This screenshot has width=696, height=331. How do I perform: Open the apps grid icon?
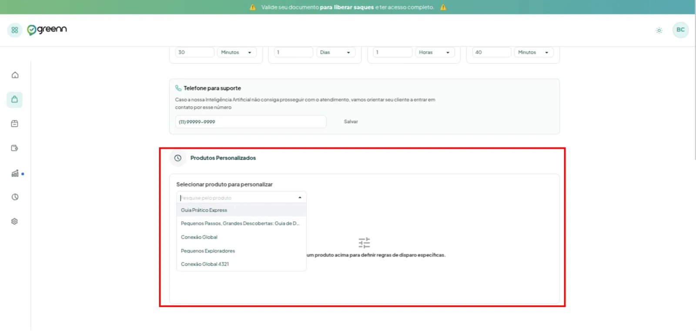[15, 30]
